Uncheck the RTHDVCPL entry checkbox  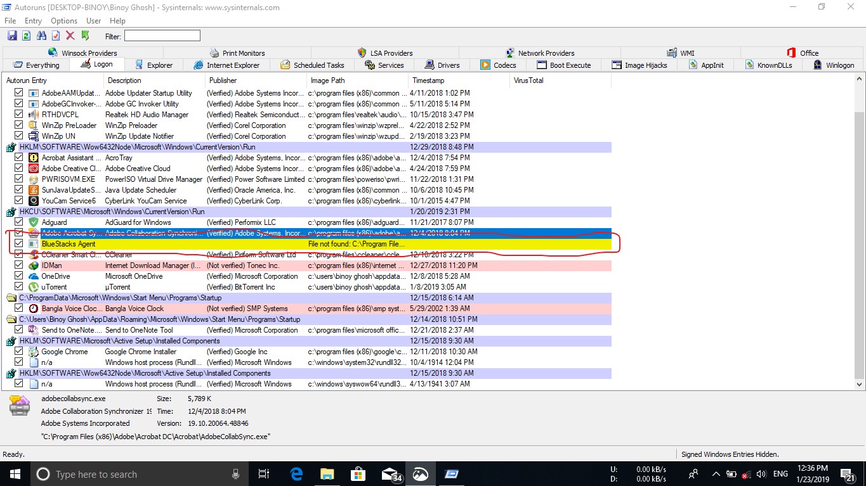pyautogui.click(x=18, y=115)
